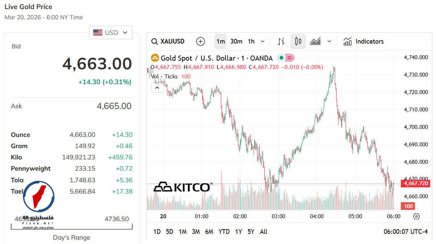Image resolution: width=436 pixels, height=244 pixels.
Task: Open chart settings hexagon icon
Action: (416, 216)
